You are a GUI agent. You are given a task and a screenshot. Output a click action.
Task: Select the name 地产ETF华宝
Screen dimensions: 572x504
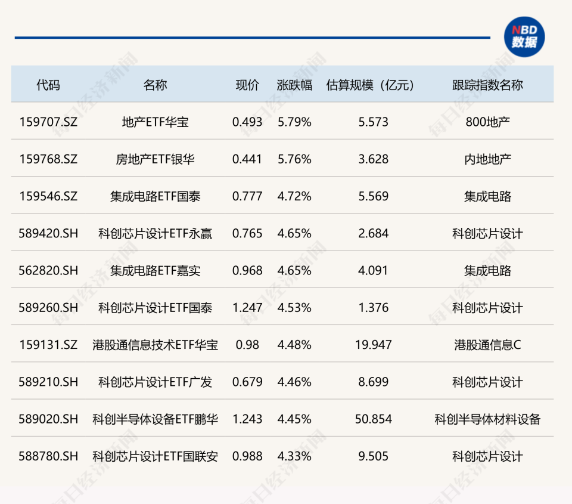(155, 122)
